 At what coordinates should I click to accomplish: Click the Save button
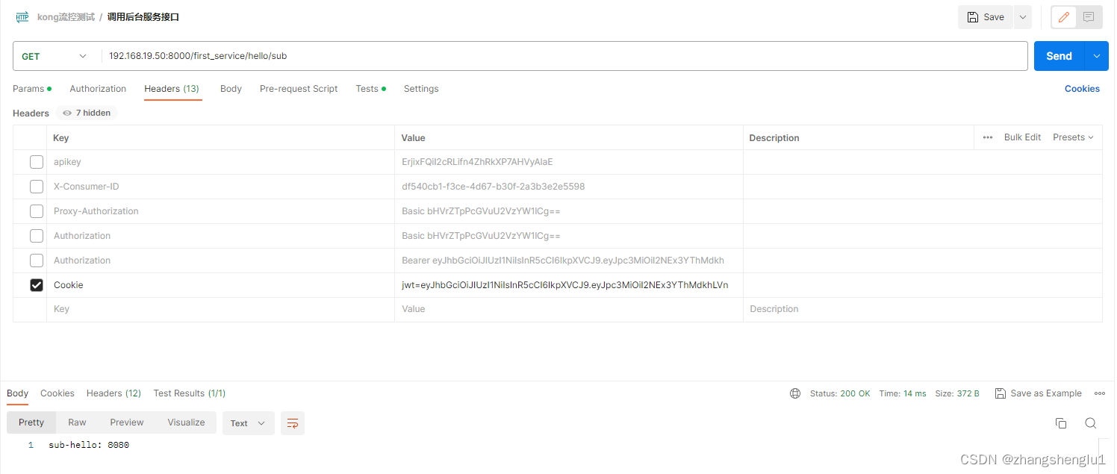tap(986, 17)
